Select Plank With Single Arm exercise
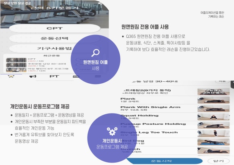234x165 pixels. [x=150, y=107]
